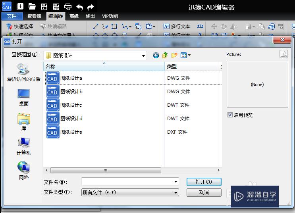Image resolution: width=295 pixels, height=213 pixels.
Task: Open the 文件类型 combo box
Action: click(130, 192)
